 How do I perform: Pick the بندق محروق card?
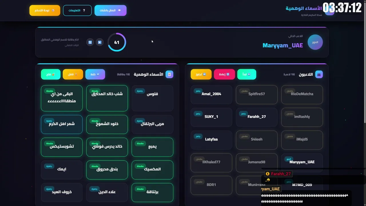[x=107, y=170]
